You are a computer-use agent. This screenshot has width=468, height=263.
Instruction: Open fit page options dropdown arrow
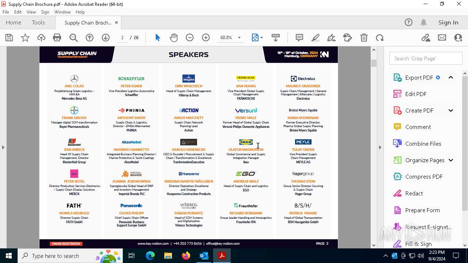261,38
